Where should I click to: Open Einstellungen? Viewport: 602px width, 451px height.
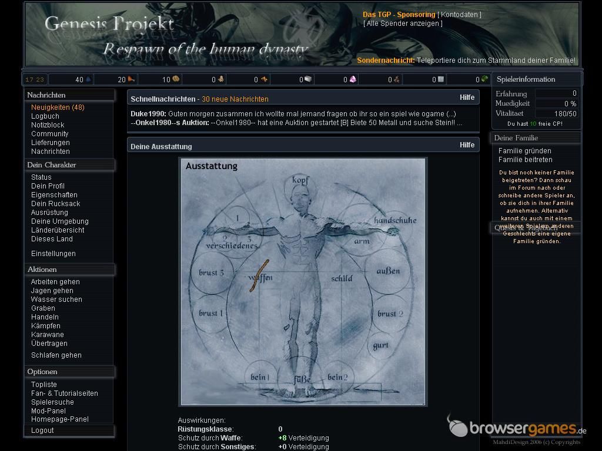tap(53, 254)
